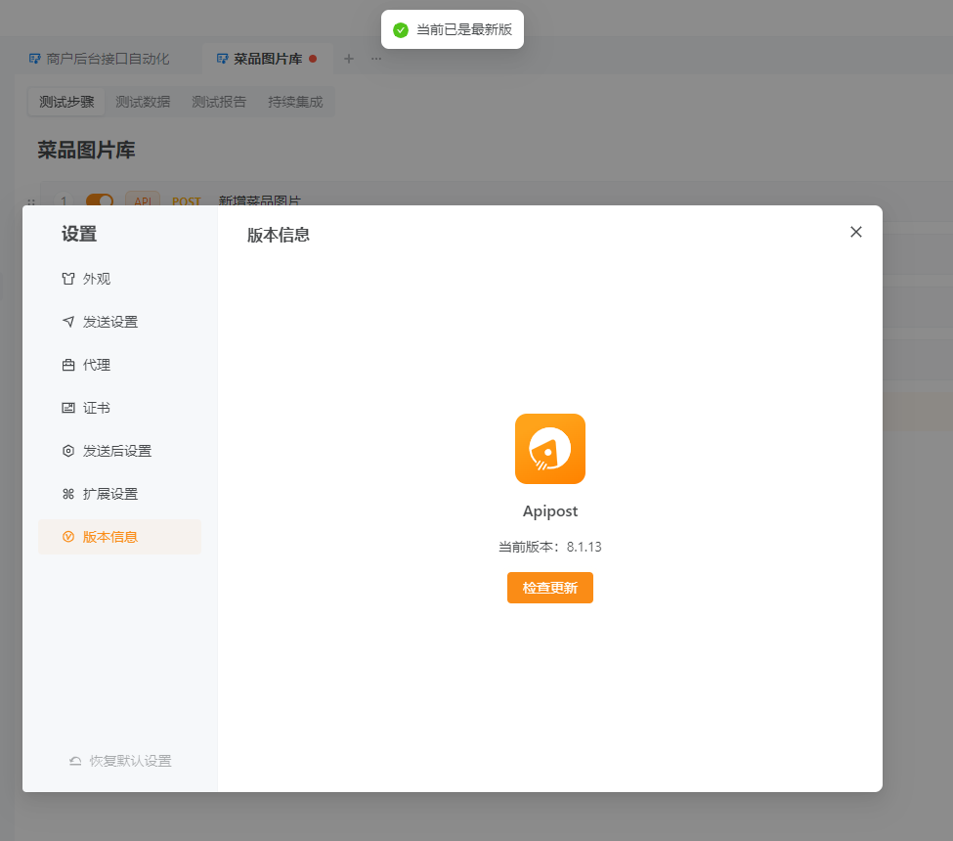Viewport: 953px width, 841px height.
Task: Click the test-scene icon on 菜品图片库 tab
Action: point(223,59)
